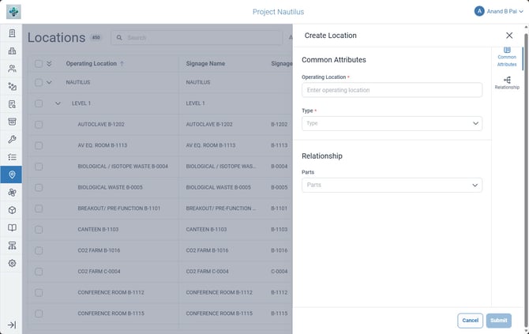The height and width of the screenshot is (334, 529).
Task: Open the hierarchy structure icon in sidebar
Action: [x=12, y=246]
